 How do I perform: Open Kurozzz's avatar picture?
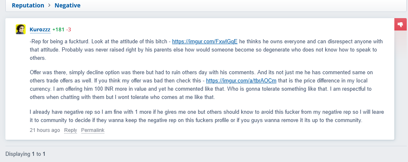pos(21,29)
